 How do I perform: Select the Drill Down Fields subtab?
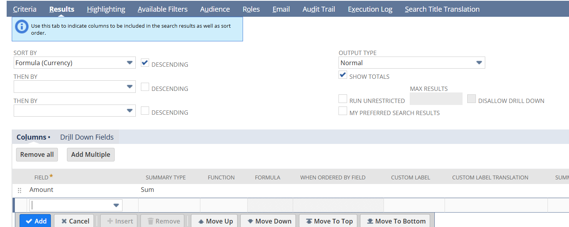click(87, 137)
